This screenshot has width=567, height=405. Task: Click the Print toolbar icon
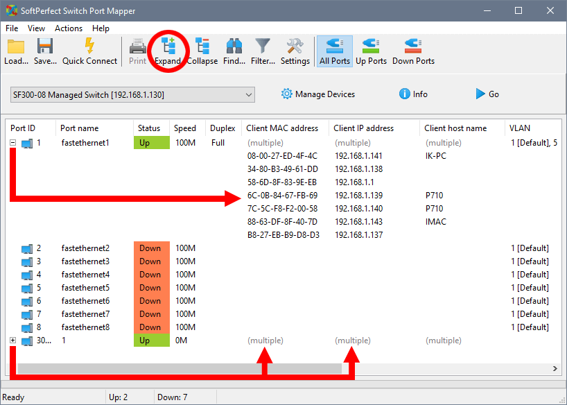coord(138,46)
